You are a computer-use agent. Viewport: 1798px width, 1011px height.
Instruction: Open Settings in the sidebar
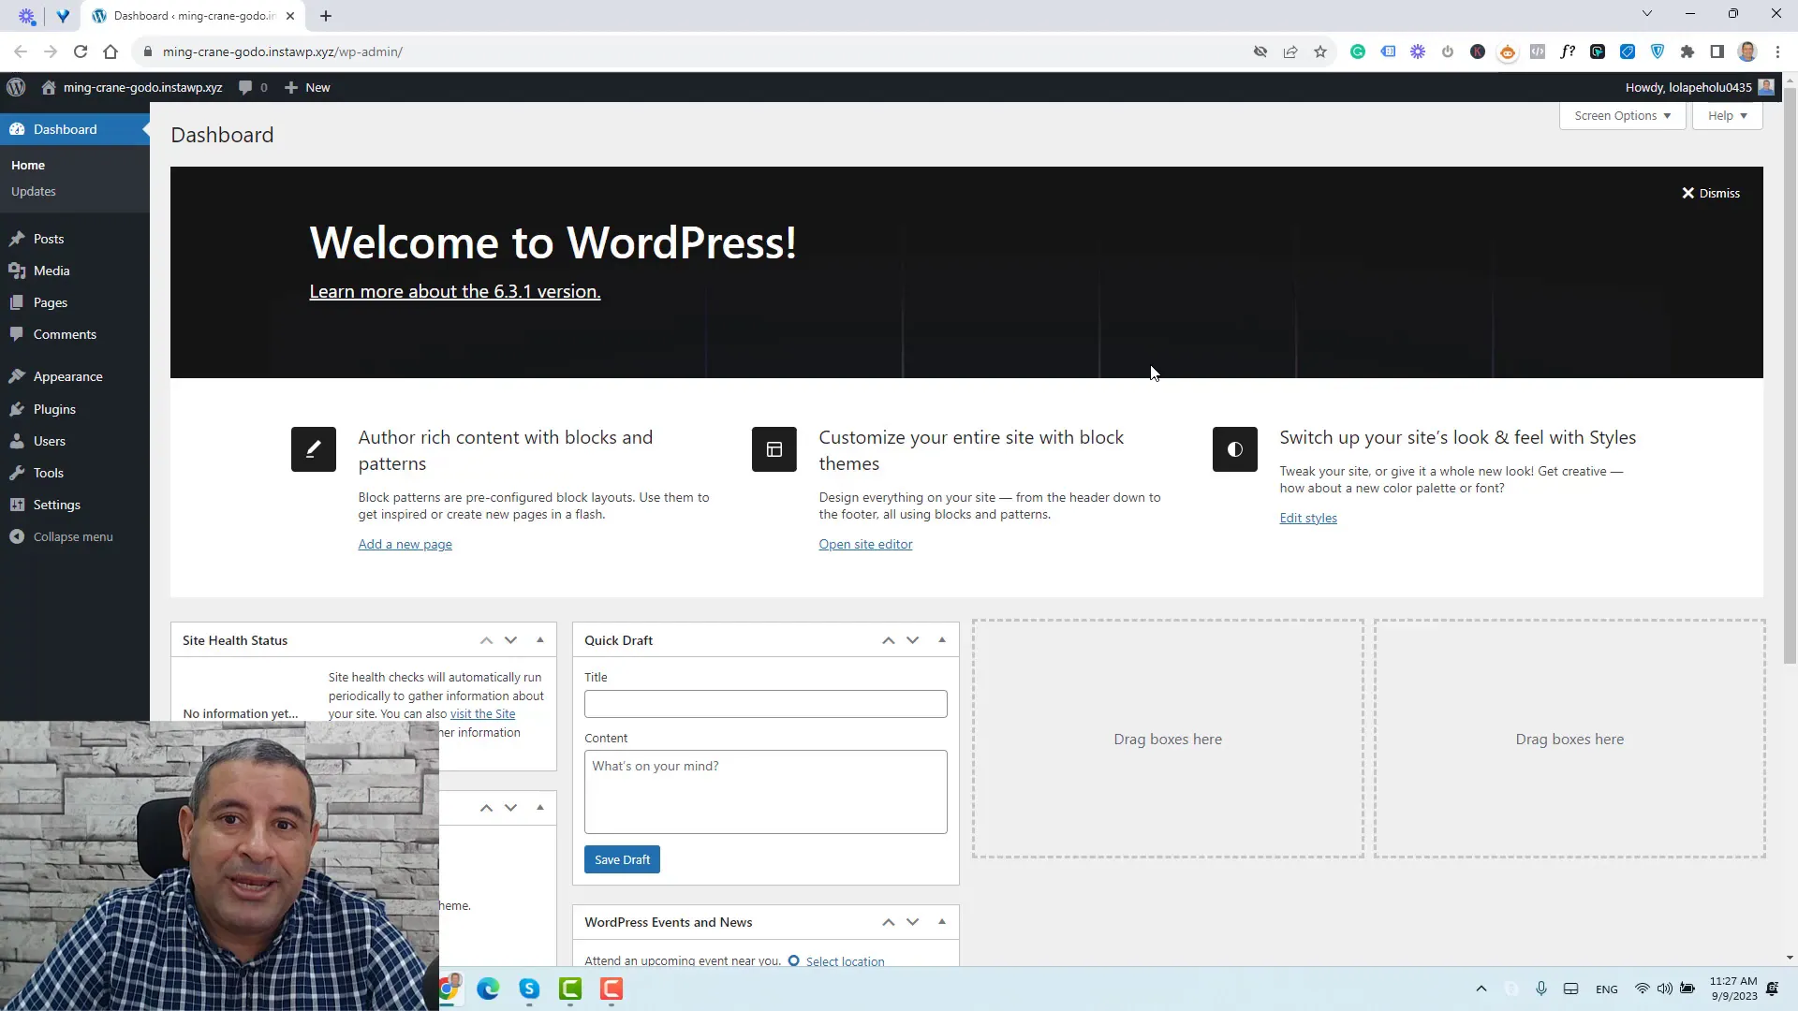point(57,505)
